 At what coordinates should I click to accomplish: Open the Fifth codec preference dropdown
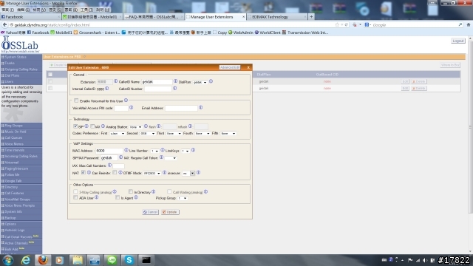(228, 133)
